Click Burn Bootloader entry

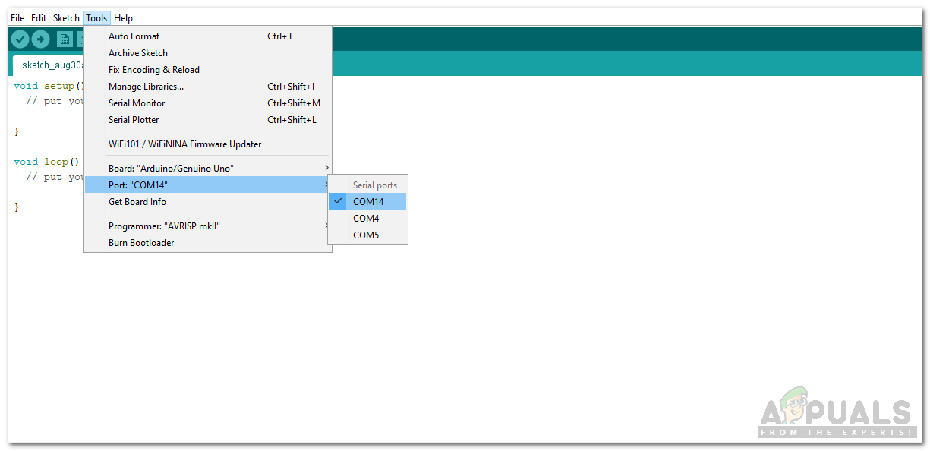(x=207, y=243)
